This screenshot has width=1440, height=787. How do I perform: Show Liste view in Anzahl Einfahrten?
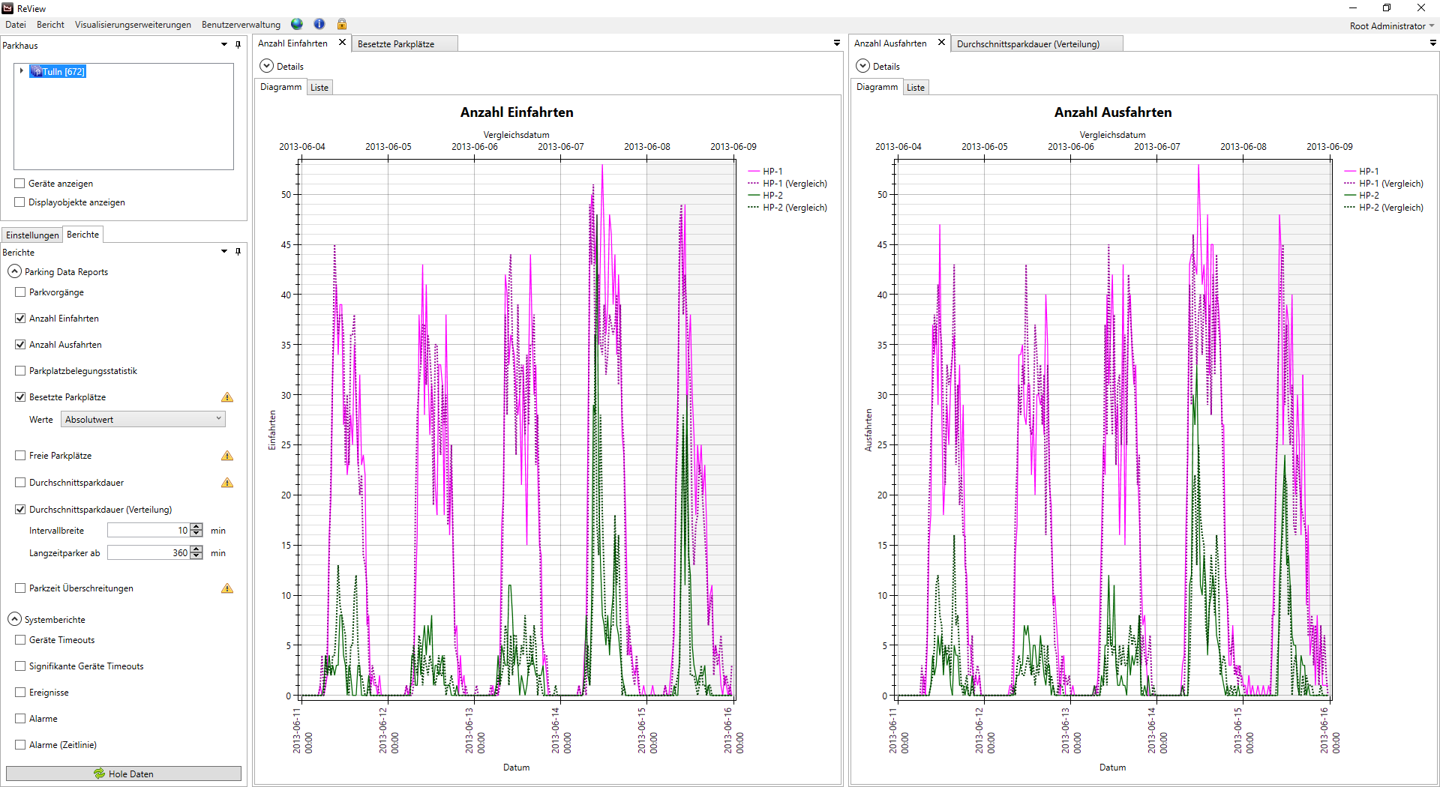pyautogui.click(x=319, y=88)
